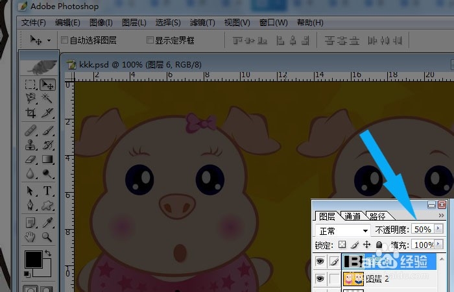Viewport: 454px width, 292px height.
Task: Click the Align Vertical Centers icon
Action: tap(250, 40)
